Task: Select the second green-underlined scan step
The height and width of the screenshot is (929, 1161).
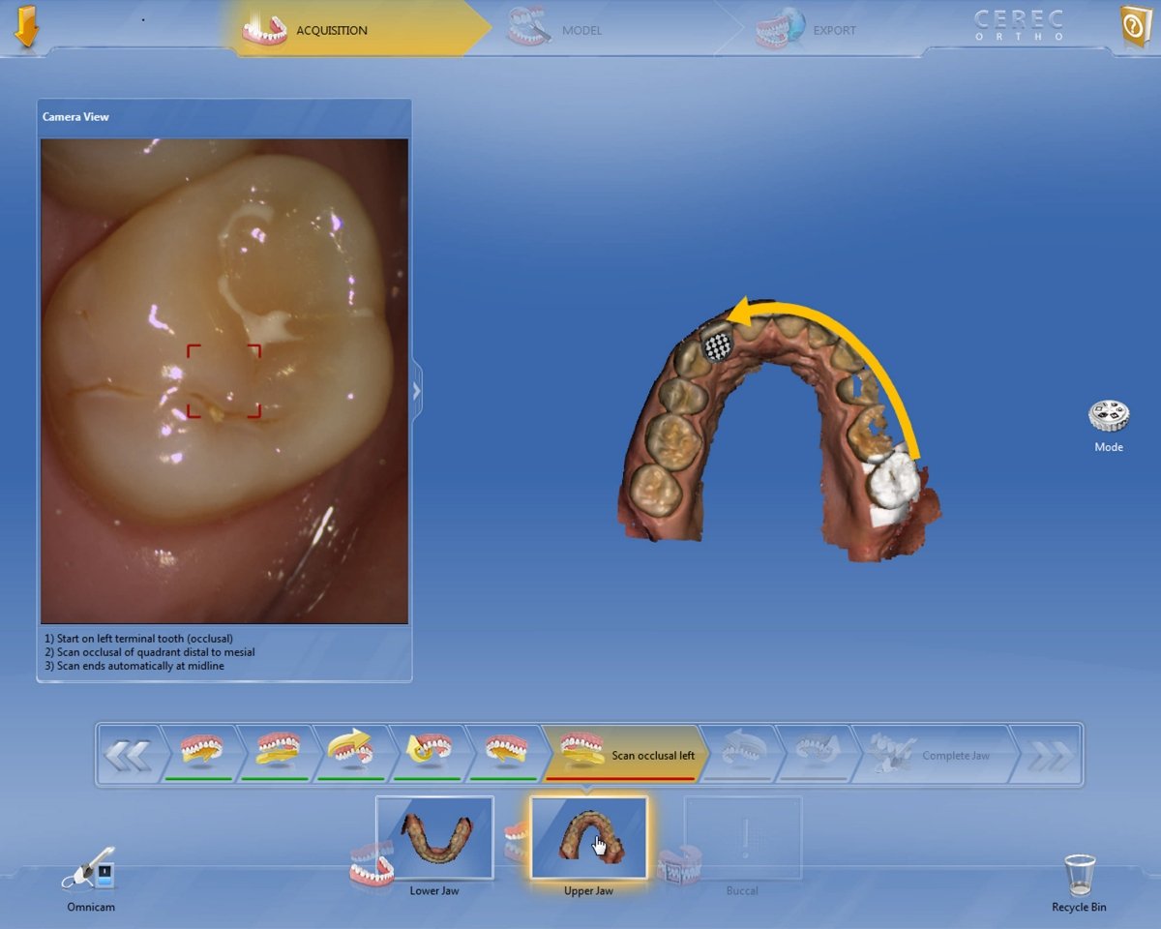Action: pos(276,755)
